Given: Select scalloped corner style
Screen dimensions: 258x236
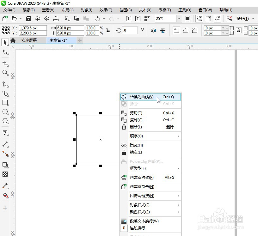Looking at the screenshot, I should [185, 30].
